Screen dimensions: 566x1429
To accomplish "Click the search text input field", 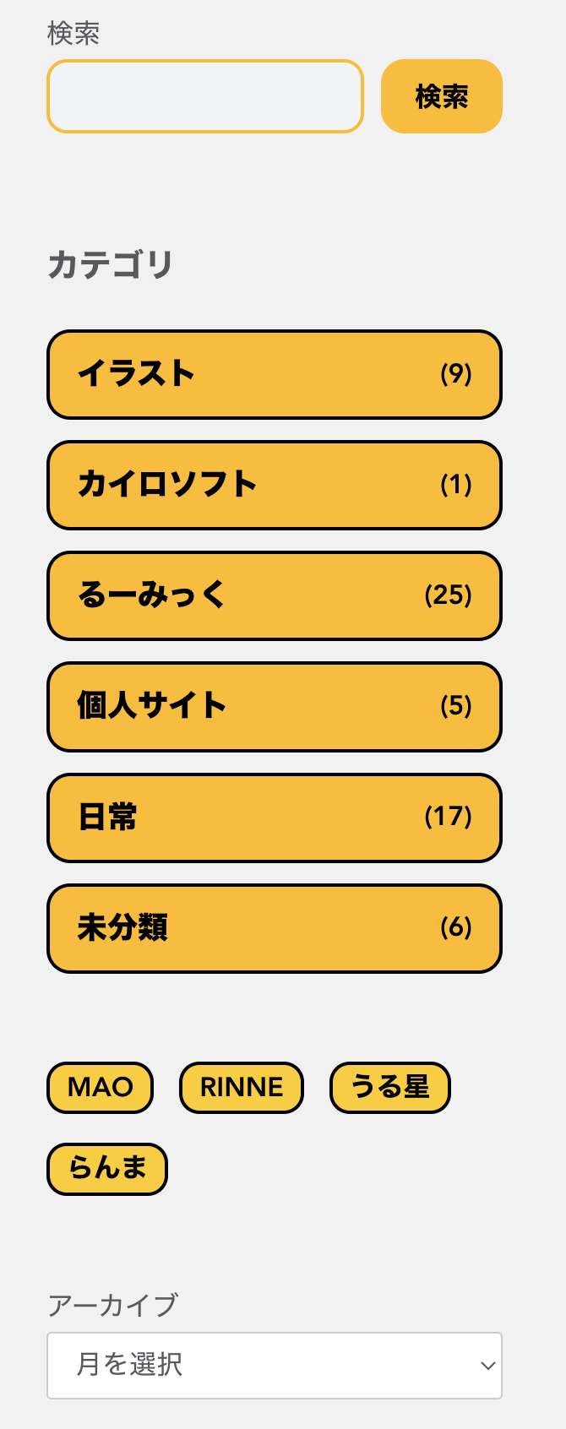I will (204, 96).
